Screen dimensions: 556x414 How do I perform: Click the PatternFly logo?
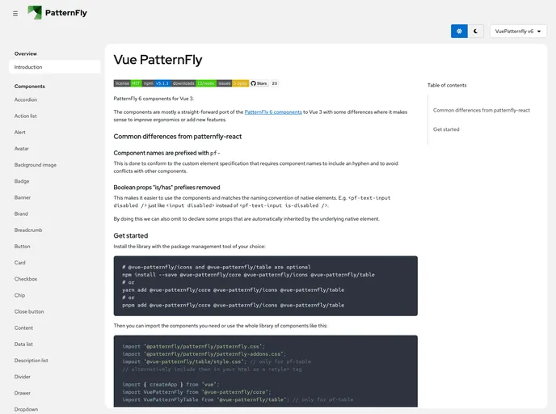point(57,13)
